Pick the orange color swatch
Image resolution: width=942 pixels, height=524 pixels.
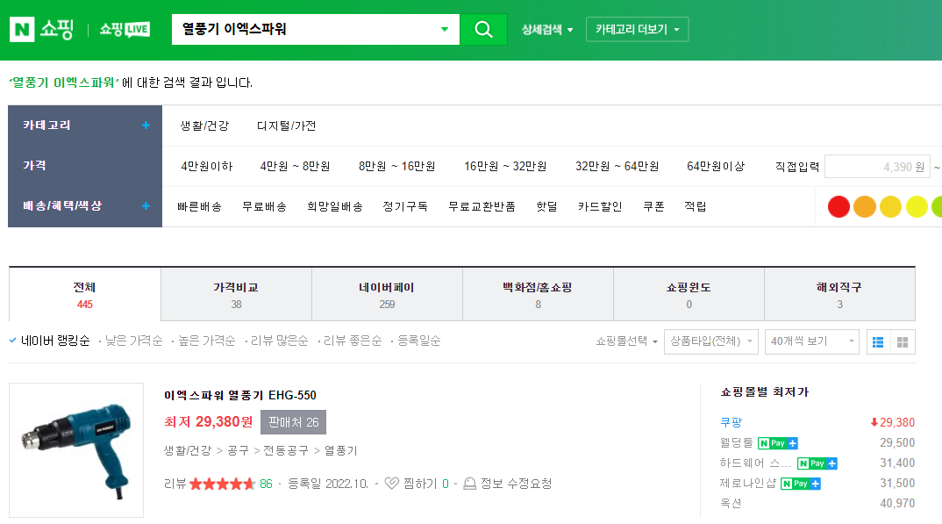(865, 207)
